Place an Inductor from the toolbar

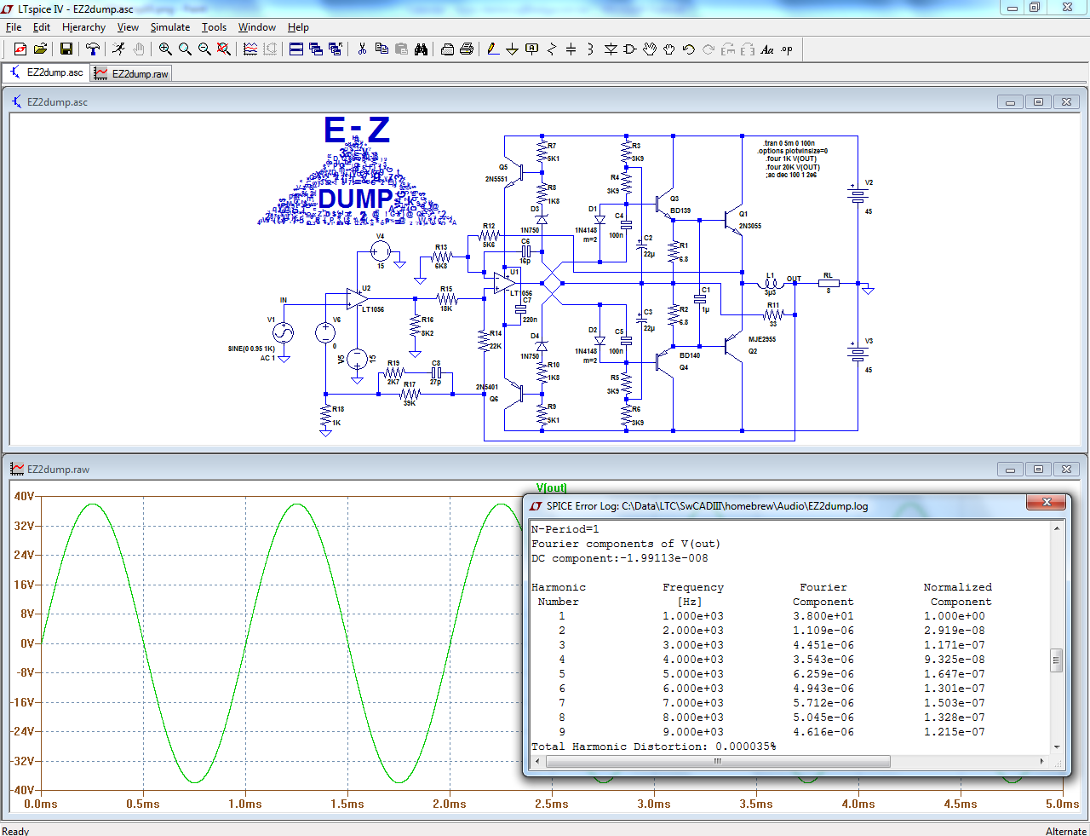click(x=591, y=49)
